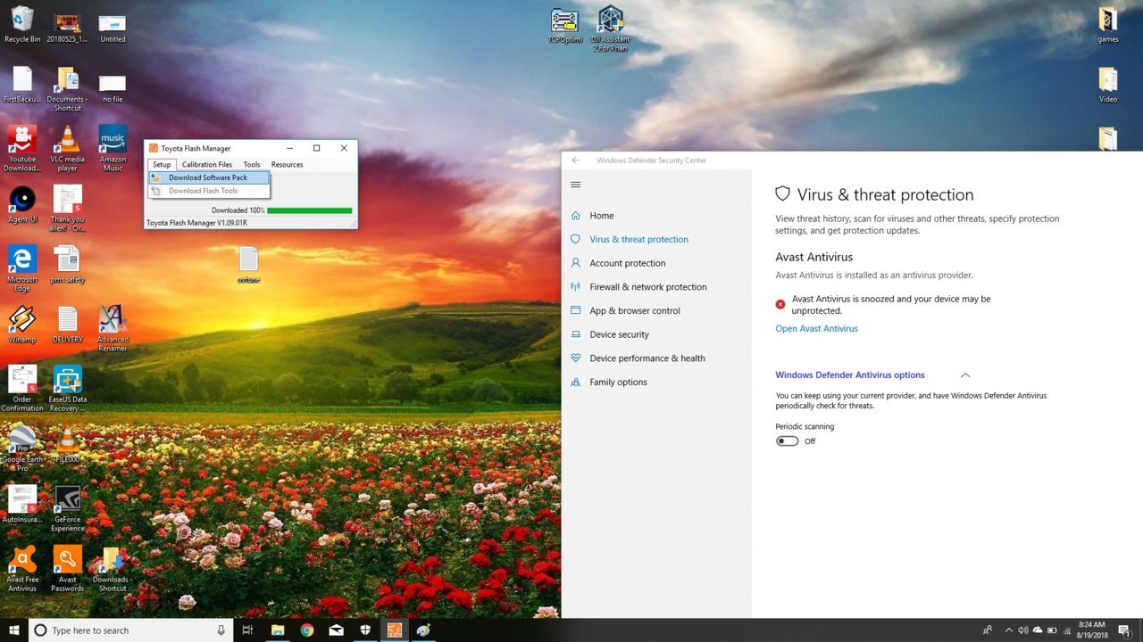Image resolution: width=1143 pixels, height=642 pixels.
Task: Select the DELIVERY text file icon
Action: click(x=68, y=325)
